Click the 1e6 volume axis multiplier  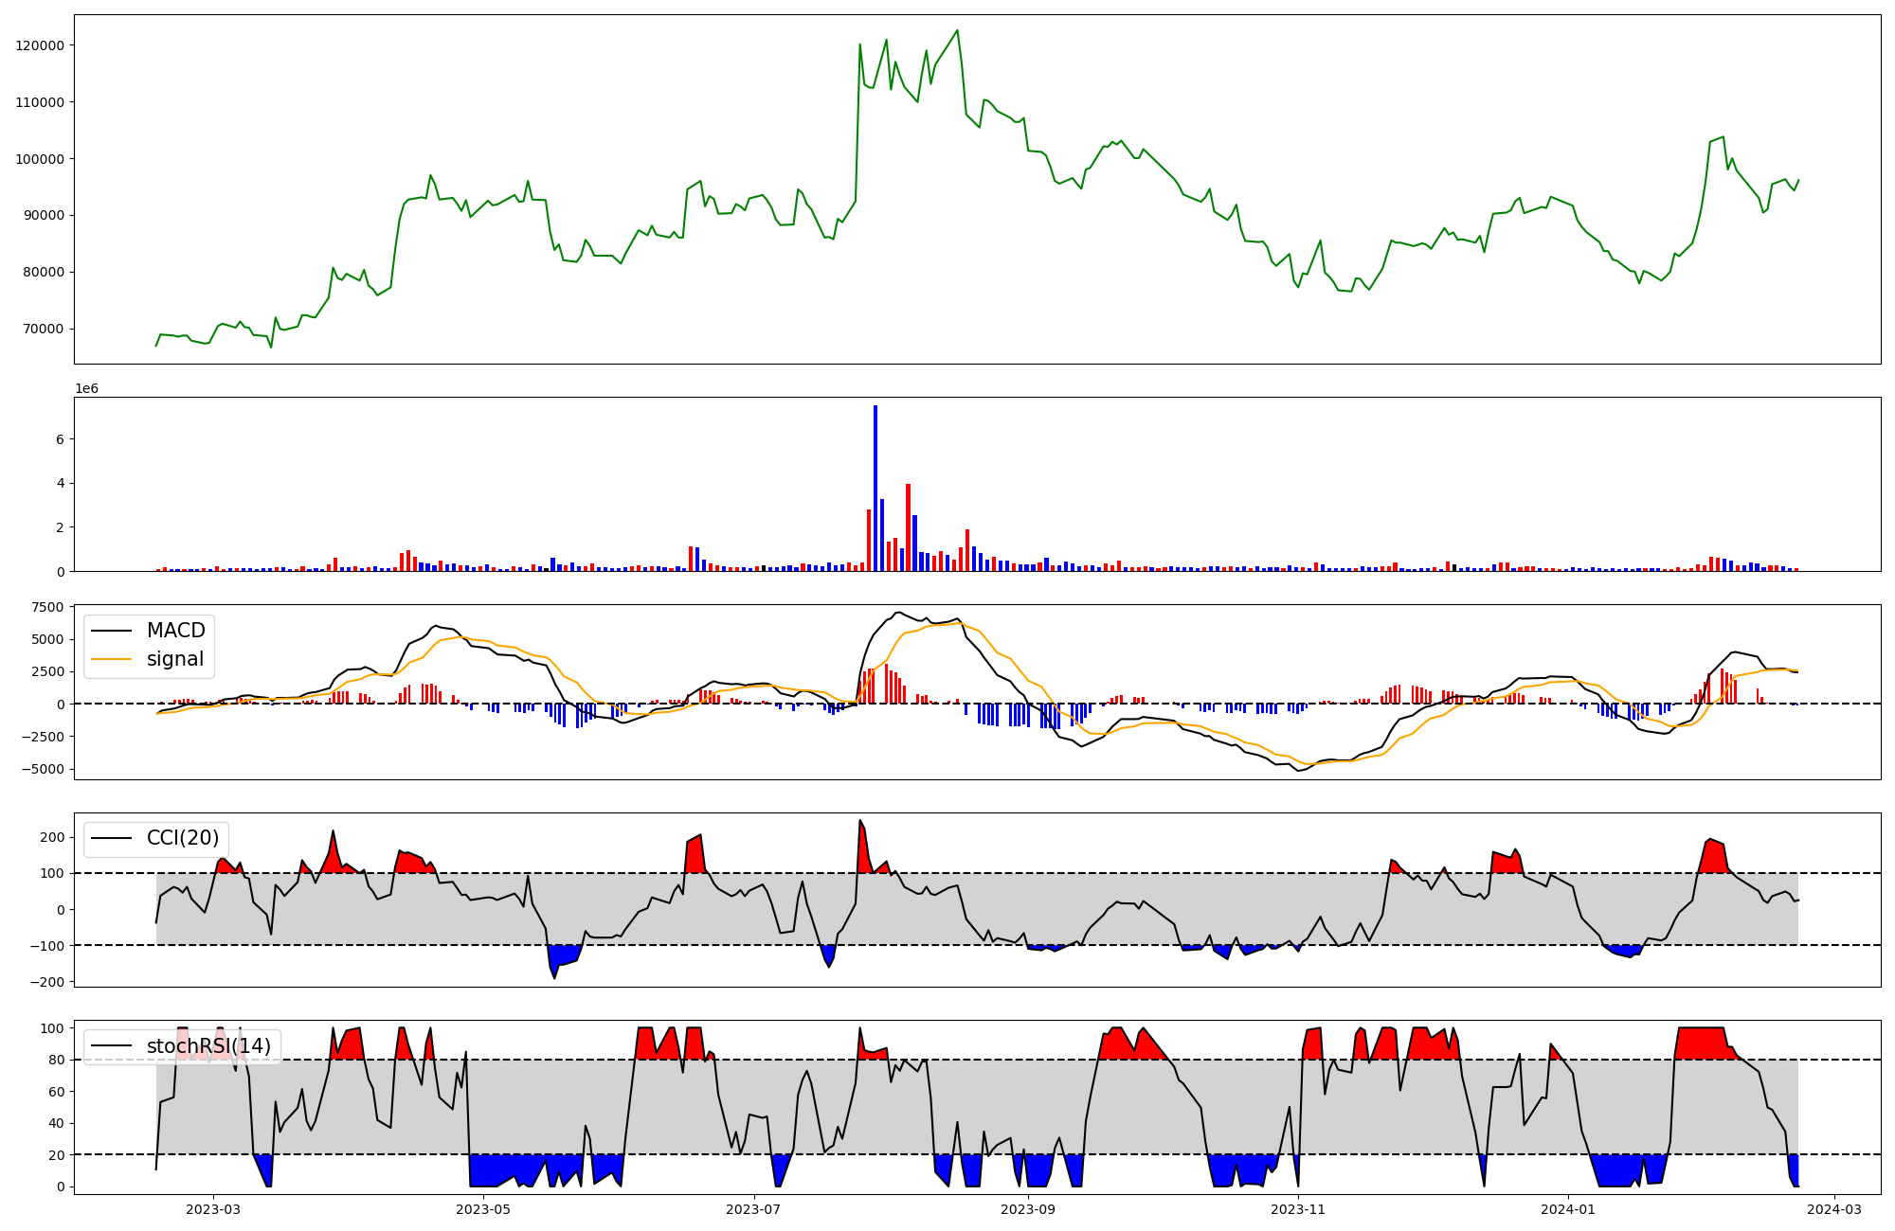tap(86, 389)
